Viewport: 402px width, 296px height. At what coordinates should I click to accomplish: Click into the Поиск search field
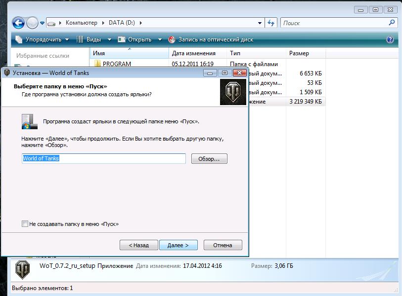[x=333, y=23]
